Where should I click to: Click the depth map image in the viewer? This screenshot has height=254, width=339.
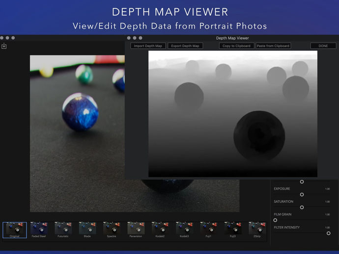[233, 114]
